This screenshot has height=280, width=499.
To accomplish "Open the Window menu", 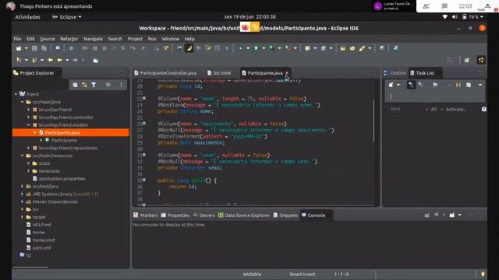I will point(171,39).
